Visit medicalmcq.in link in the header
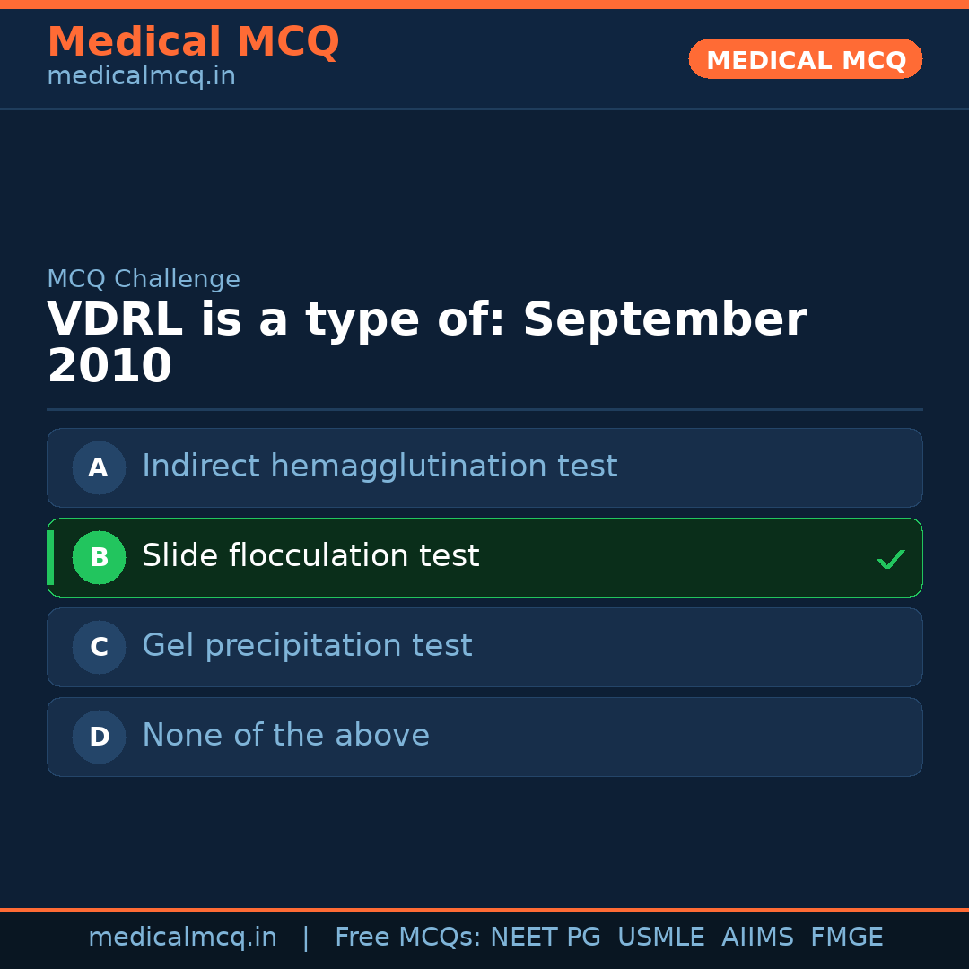The image size is (969, 969). point(141,75)
